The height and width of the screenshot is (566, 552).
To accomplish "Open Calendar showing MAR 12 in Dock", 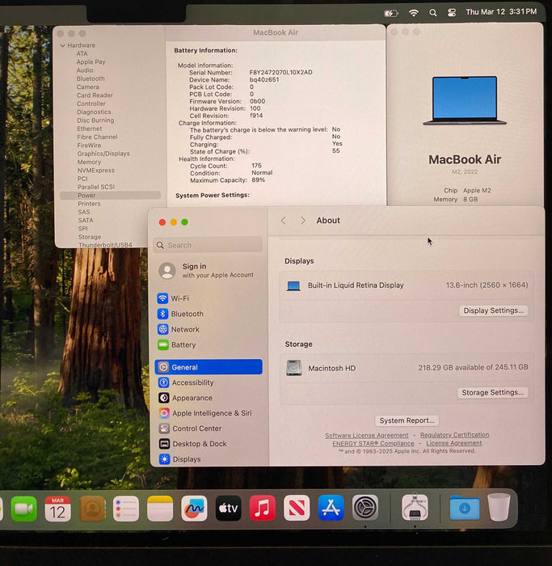I will pos(57,509).
